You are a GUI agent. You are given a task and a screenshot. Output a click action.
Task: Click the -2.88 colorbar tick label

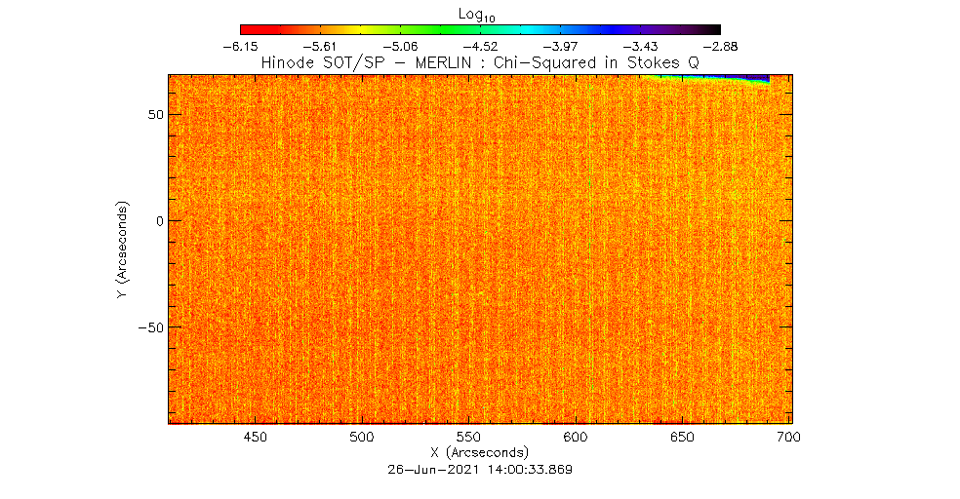click(720, 46)
